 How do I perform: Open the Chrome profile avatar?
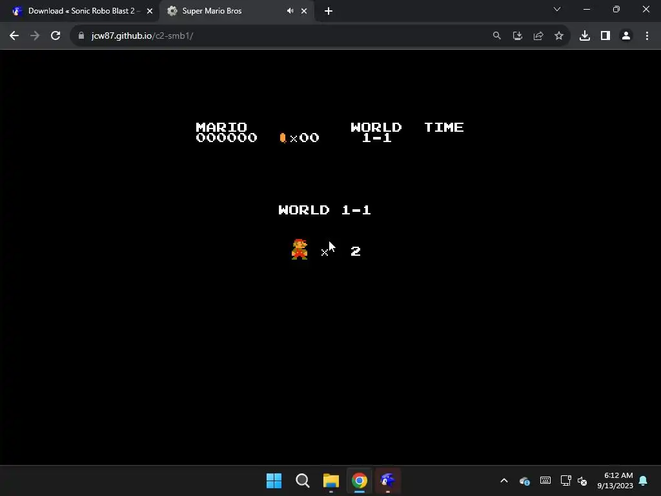click(x=626, y=36)
